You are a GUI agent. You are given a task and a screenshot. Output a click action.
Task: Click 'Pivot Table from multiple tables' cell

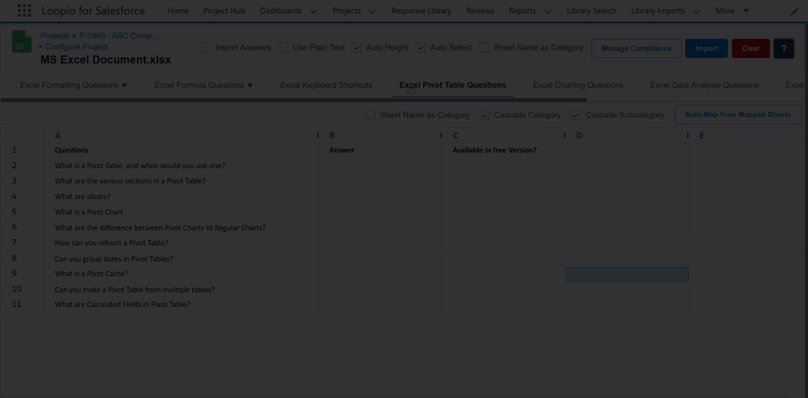181,290
